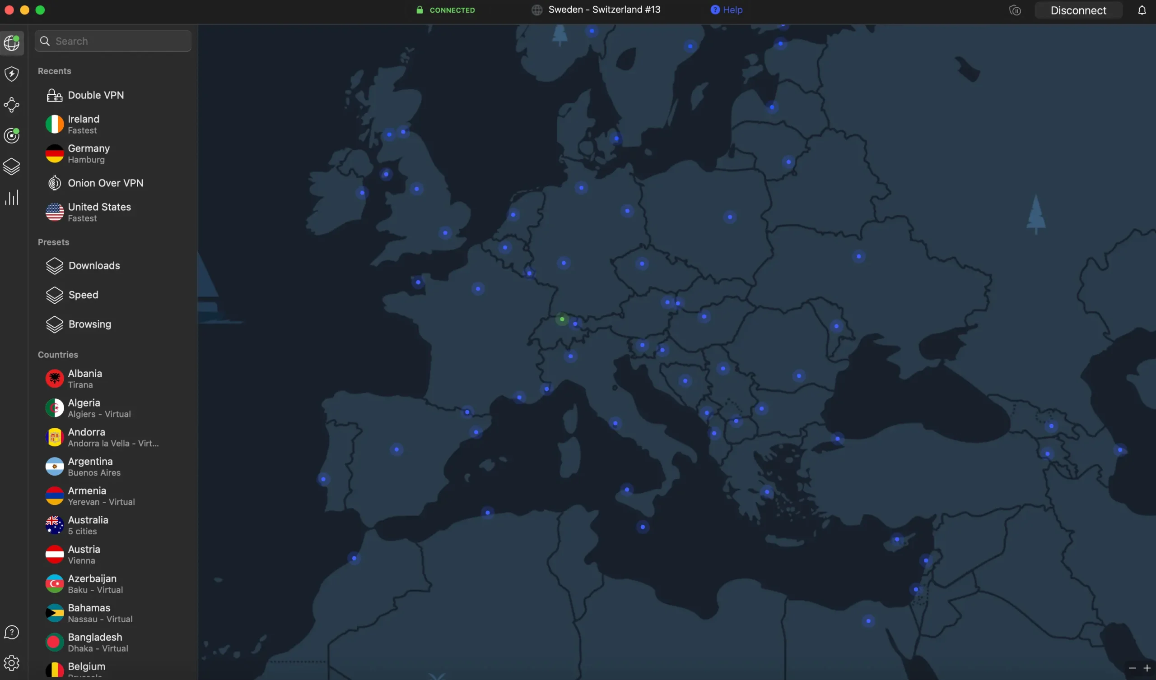
Task: Open help chat bubble icon at sidebar bottom
Action: 12,632
